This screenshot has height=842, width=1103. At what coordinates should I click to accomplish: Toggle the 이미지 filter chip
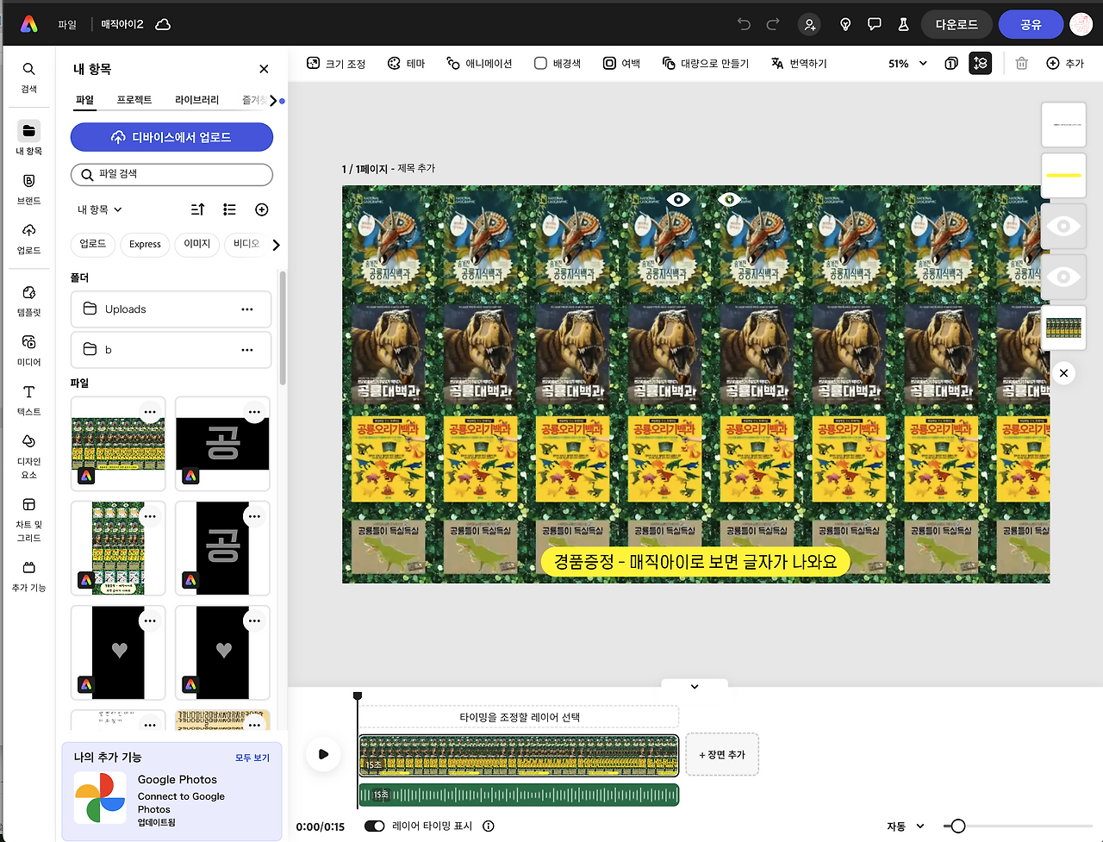coord(197,244)
